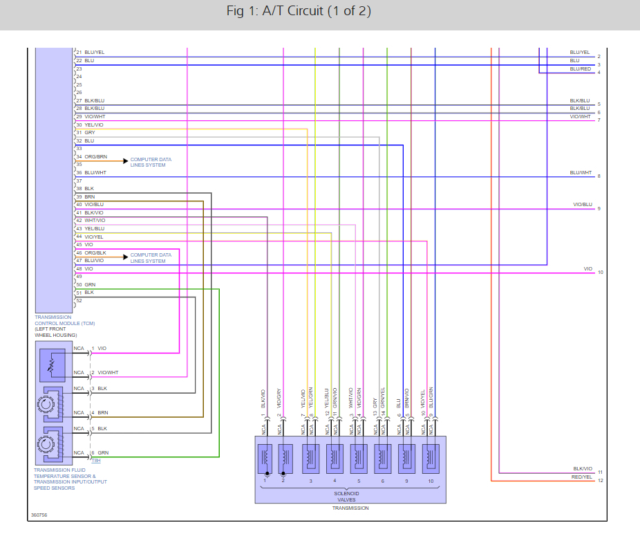This screenshot has height=543, width=640.
Task: Click vertical BLU/GRN solenoid wire label
Action: [431, 398]
